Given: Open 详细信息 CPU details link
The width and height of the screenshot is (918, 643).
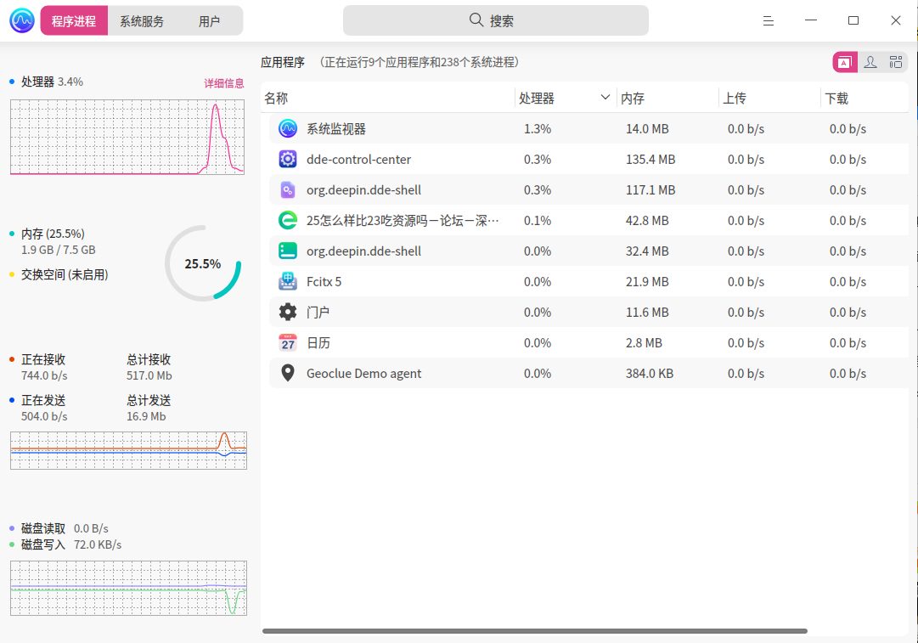Looking at the screenshot, I should (223, 83).
